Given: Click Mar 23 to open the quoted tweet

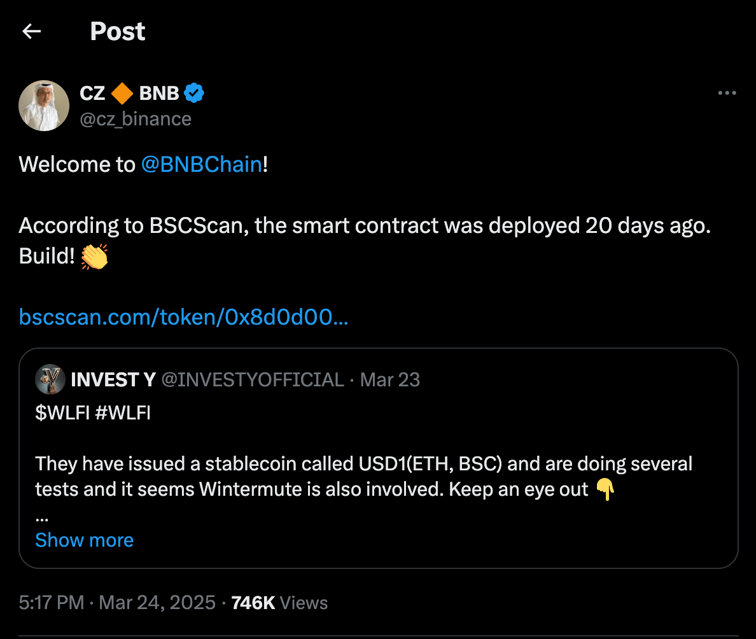Looking at the screenshot, I should 389,379.
